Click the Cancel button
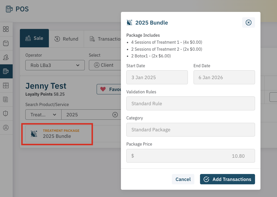The width and height of the screenshot is (277, 197). (x=183, y=179)
